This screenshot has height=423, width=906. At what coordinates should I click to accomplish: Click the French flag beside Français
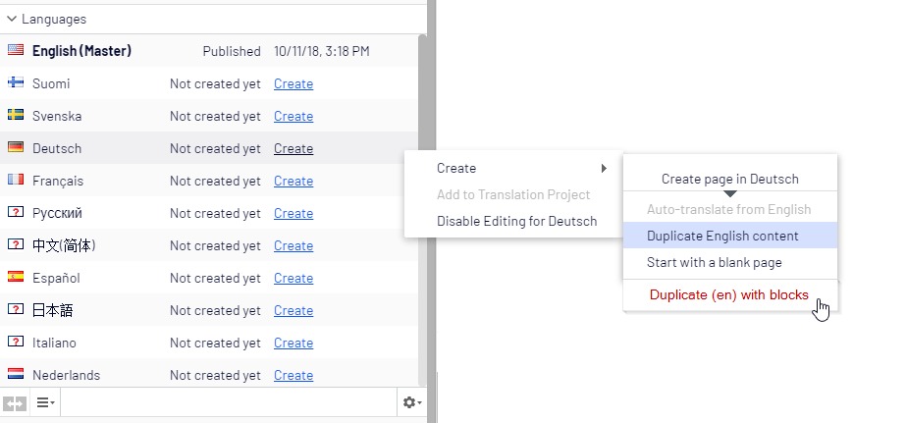[x=15, y=181]
